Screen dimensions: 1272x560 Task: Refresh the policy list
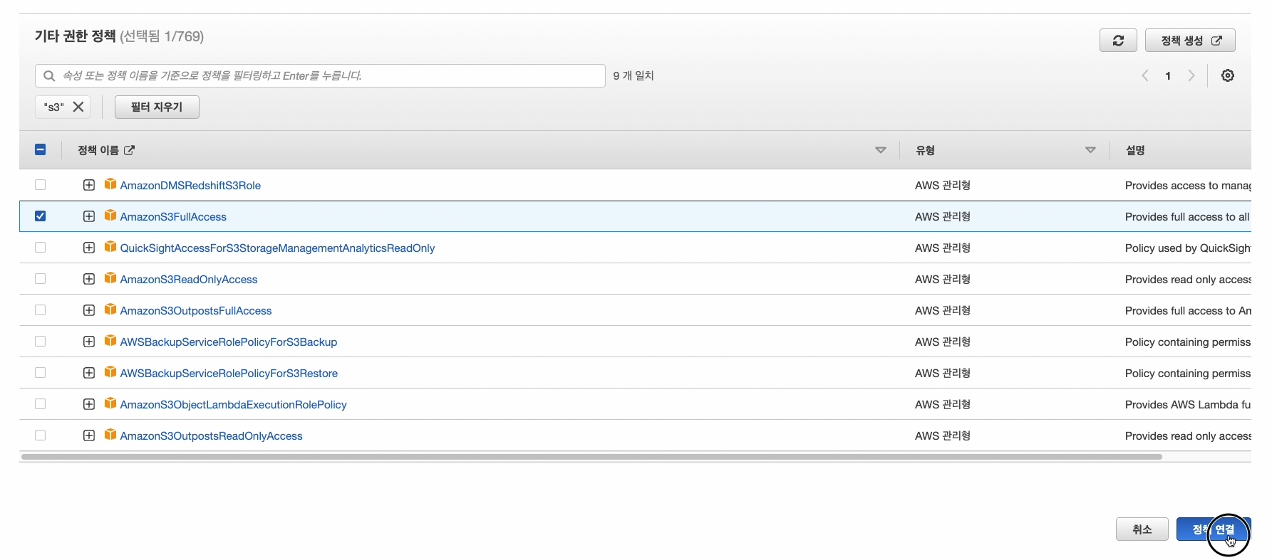pos(1118,41)
